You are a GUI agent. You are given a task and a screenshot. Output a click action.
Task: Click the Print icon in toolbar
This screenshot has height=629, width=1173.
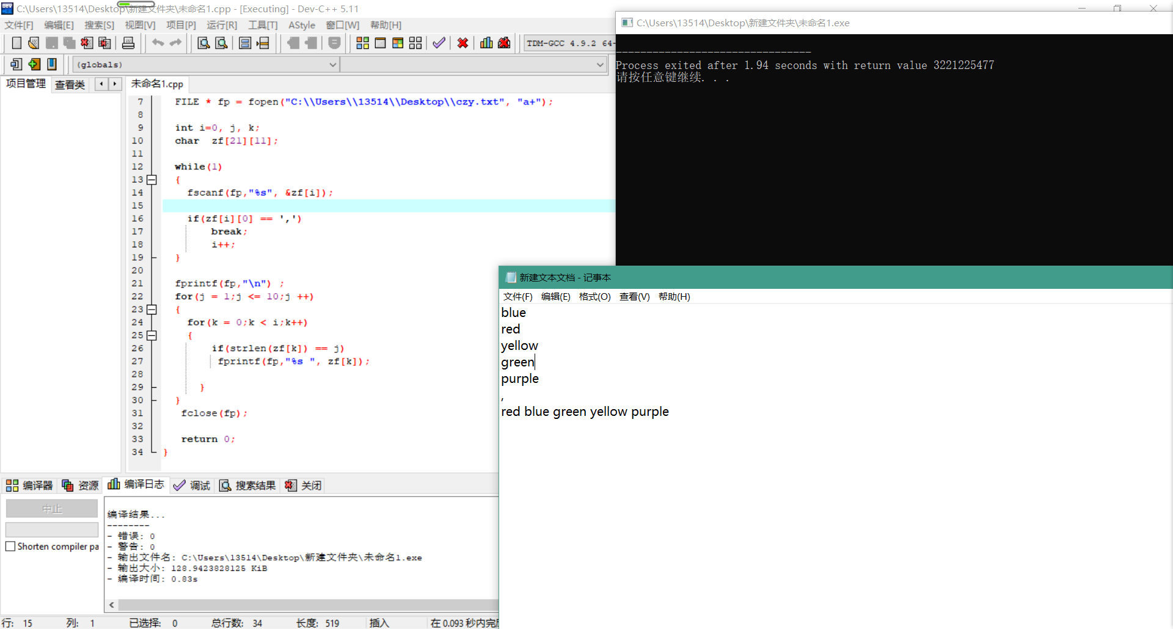(128, 43)
